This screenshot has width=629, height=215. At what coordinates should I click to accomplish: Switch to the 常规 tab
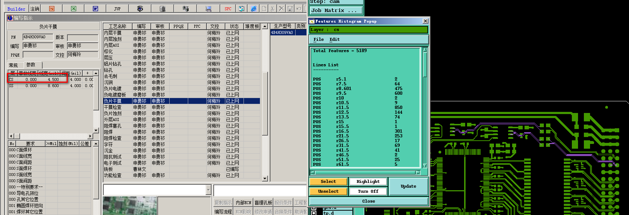pyautogui.click(x=13, y=65)
